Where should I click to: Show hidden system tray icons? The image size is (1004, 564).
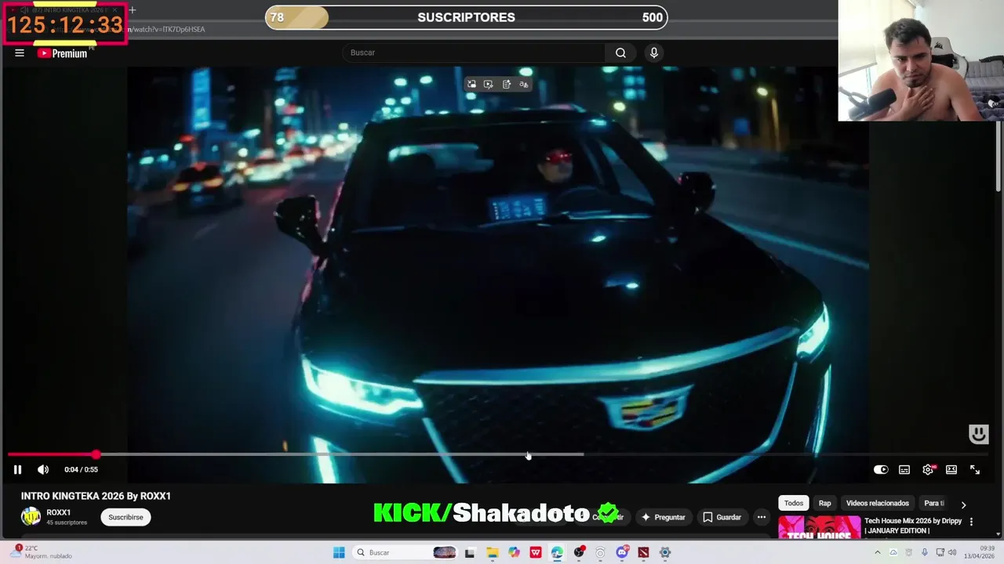pos(878,552)
